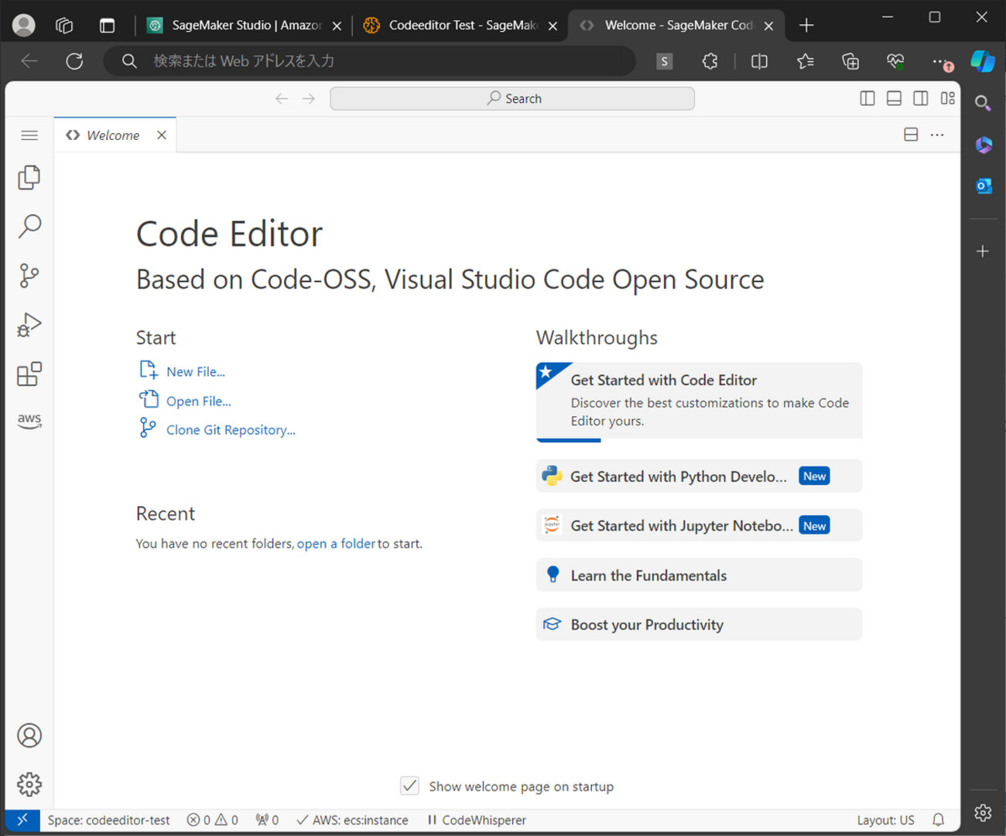Toggle the secondary side bar layout button
The image size is (1006, 836).
[920, 98]
